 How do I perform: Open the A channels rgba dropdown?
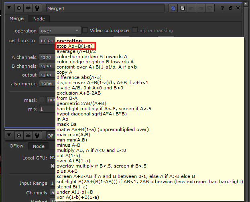(x=46, y=57)
